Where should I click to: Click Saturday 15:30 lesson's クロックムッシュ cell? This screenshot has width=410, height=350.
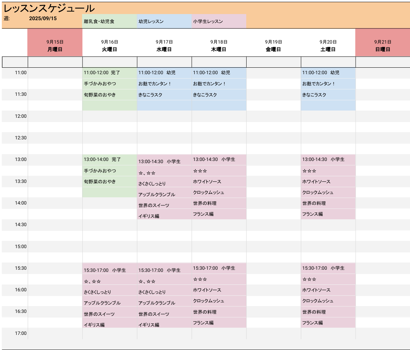[328, 301]
